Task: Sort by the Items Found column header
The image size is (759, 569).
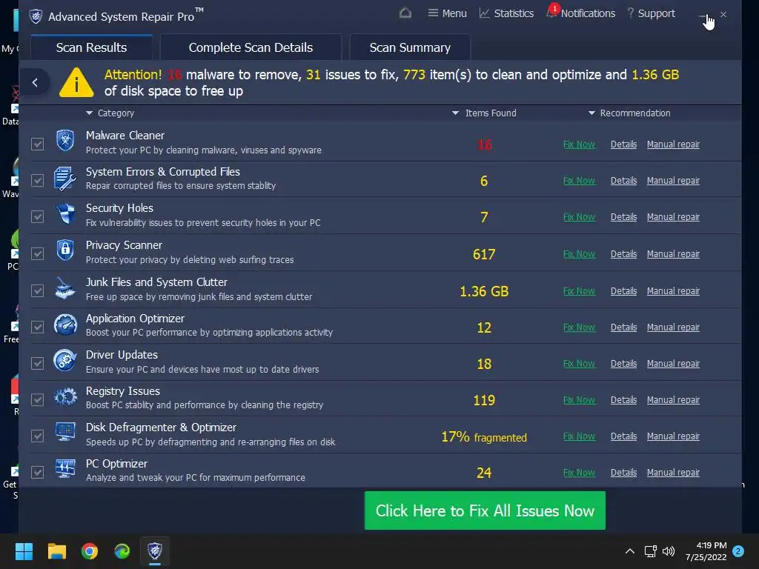Action: (x=484, y=113)
